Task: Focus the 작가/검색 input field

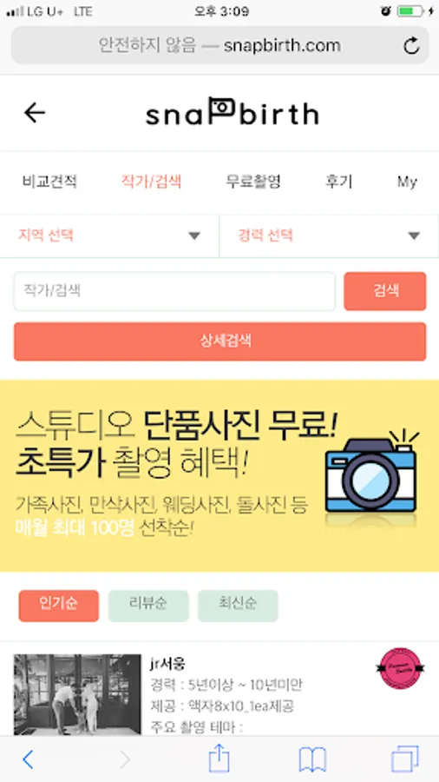Action: [174, 291]
